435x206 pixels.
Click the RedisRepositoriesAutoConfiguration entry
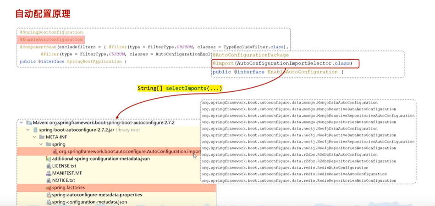pos(298,181)
